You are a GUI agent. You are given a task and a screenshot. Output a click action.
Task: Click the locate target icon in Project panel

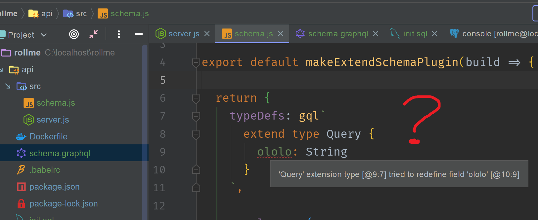click(x=74, y=34)
